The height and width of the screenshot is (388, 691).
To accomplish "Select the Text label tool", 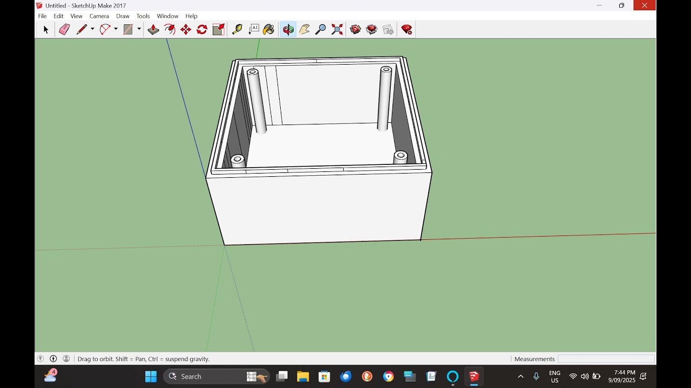I will pyautogui.click(x=253, y=30).
